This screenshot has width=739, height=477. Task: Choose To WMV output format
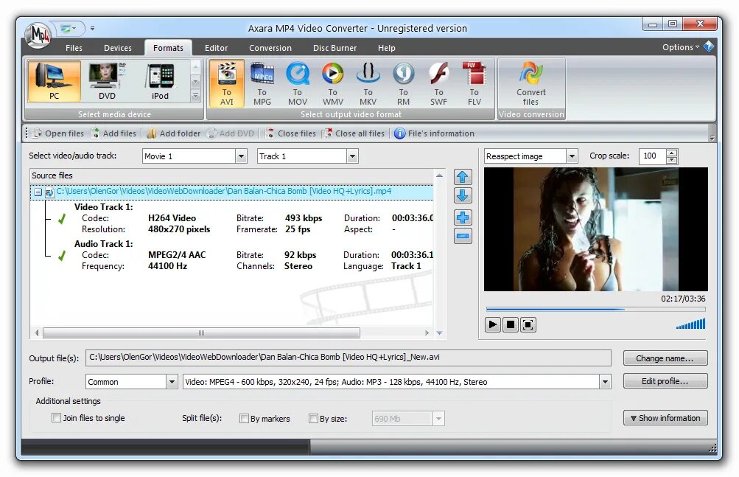[x=333, y=83]
